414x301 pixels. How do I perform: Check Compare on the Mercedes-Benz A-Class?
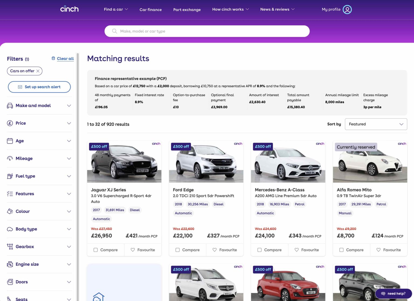tap(260, 250)
